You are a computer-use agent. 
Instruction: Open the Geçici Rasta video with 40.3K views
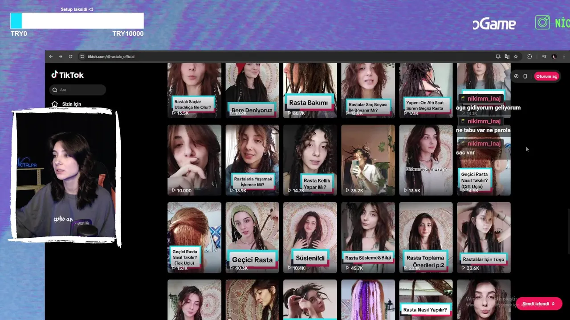point(252,237)
